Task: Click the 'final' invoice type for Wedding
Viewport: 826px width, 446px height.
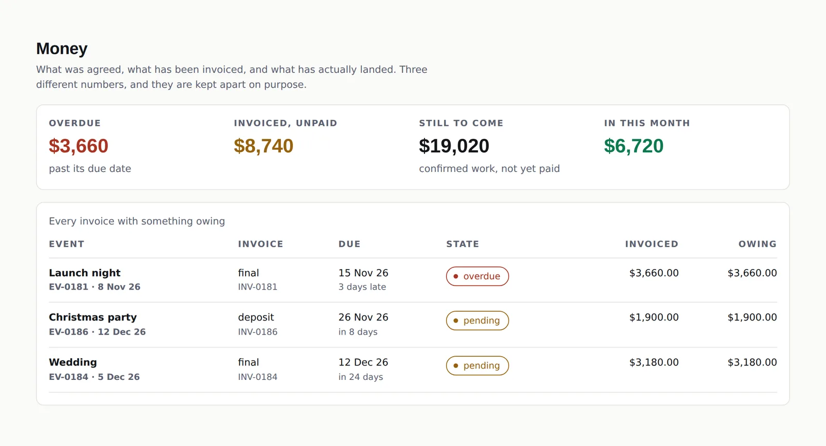Action: pyautogui.click(x=248, y=362)
